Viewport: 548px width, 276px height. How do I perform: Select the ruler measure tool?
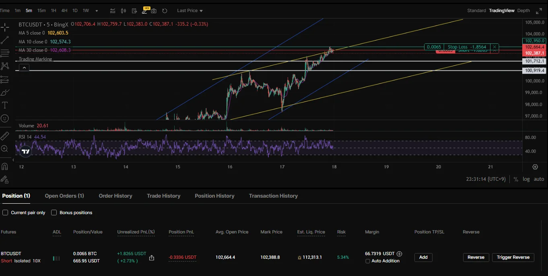(x=5, y=135)
